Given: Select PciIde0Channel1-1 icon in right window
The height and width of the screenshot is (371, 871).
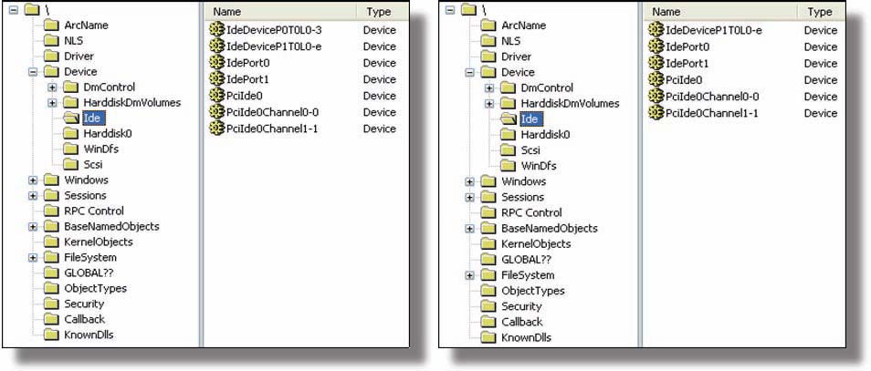Looking at the screenshot, I should [656, 112].
